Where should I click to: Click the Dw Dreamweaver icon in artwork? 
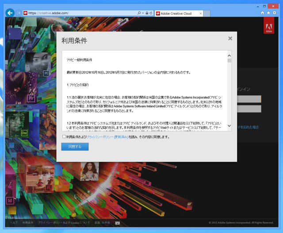[24, 133]
